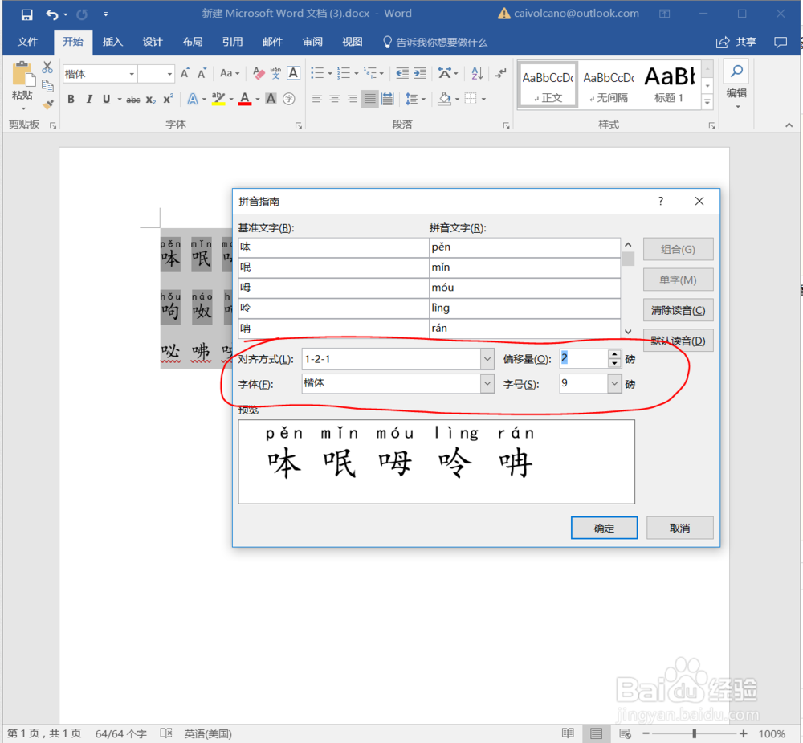
Task: Switch to the 布局 tab
Action: (193, 42)
